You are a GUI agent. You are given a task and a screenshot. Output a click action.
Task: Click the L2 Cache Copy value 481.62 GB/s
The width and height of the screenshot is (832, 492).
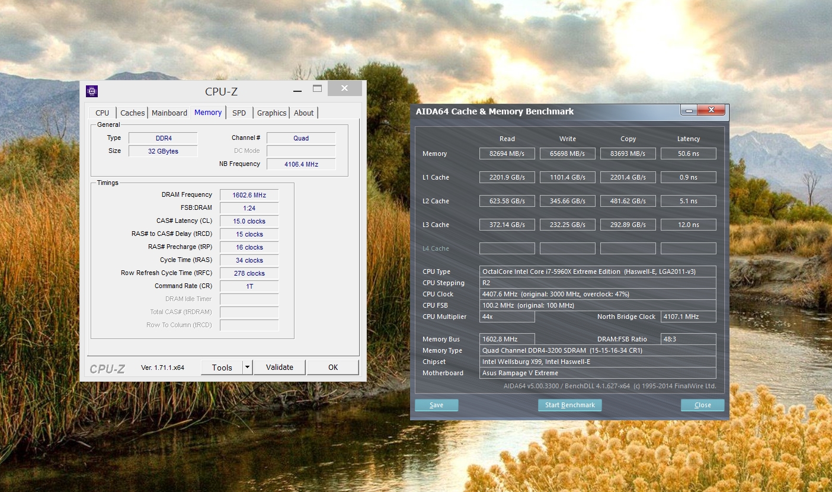(628, 201)
